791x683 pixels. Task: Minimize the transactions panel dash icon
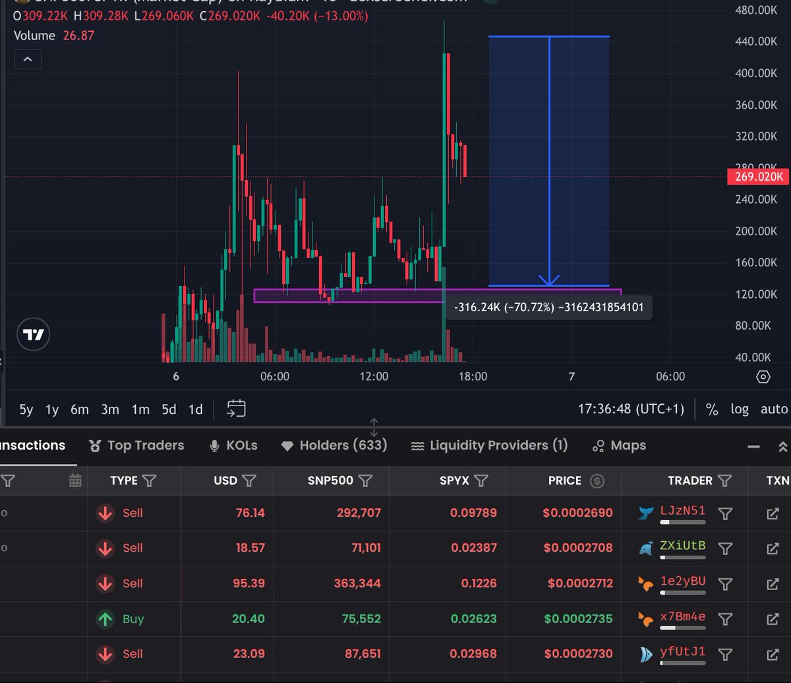(x=753, y=446)
